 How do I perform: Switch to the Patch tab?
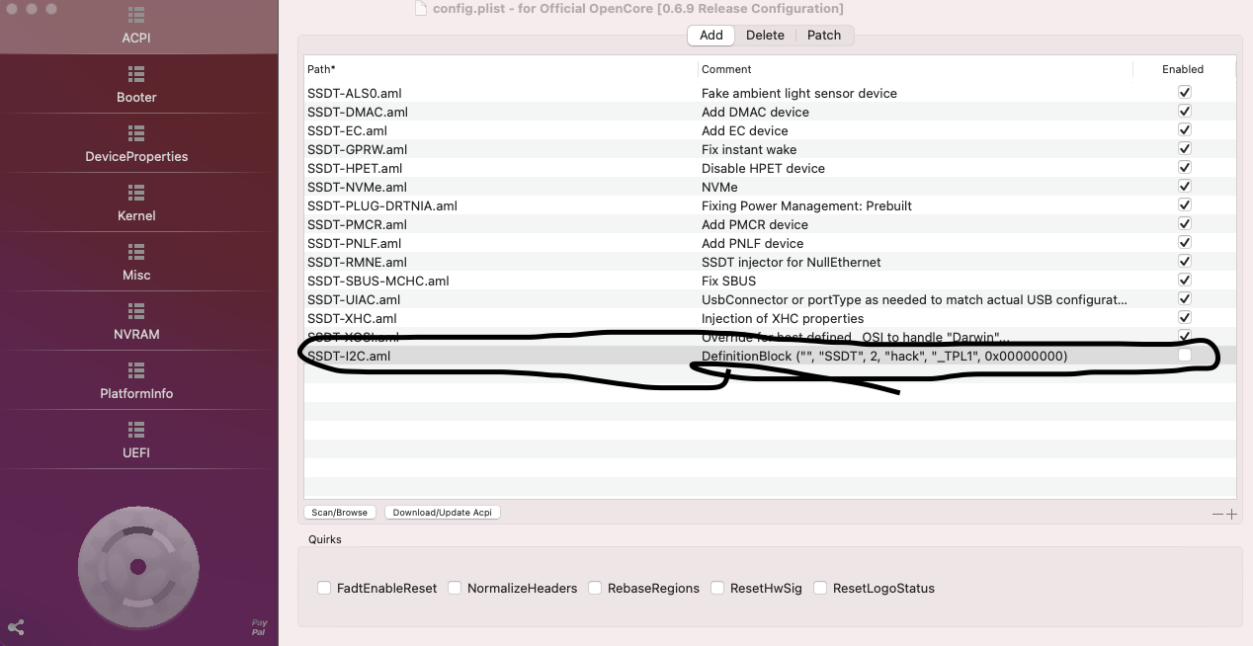pos(823,35)
